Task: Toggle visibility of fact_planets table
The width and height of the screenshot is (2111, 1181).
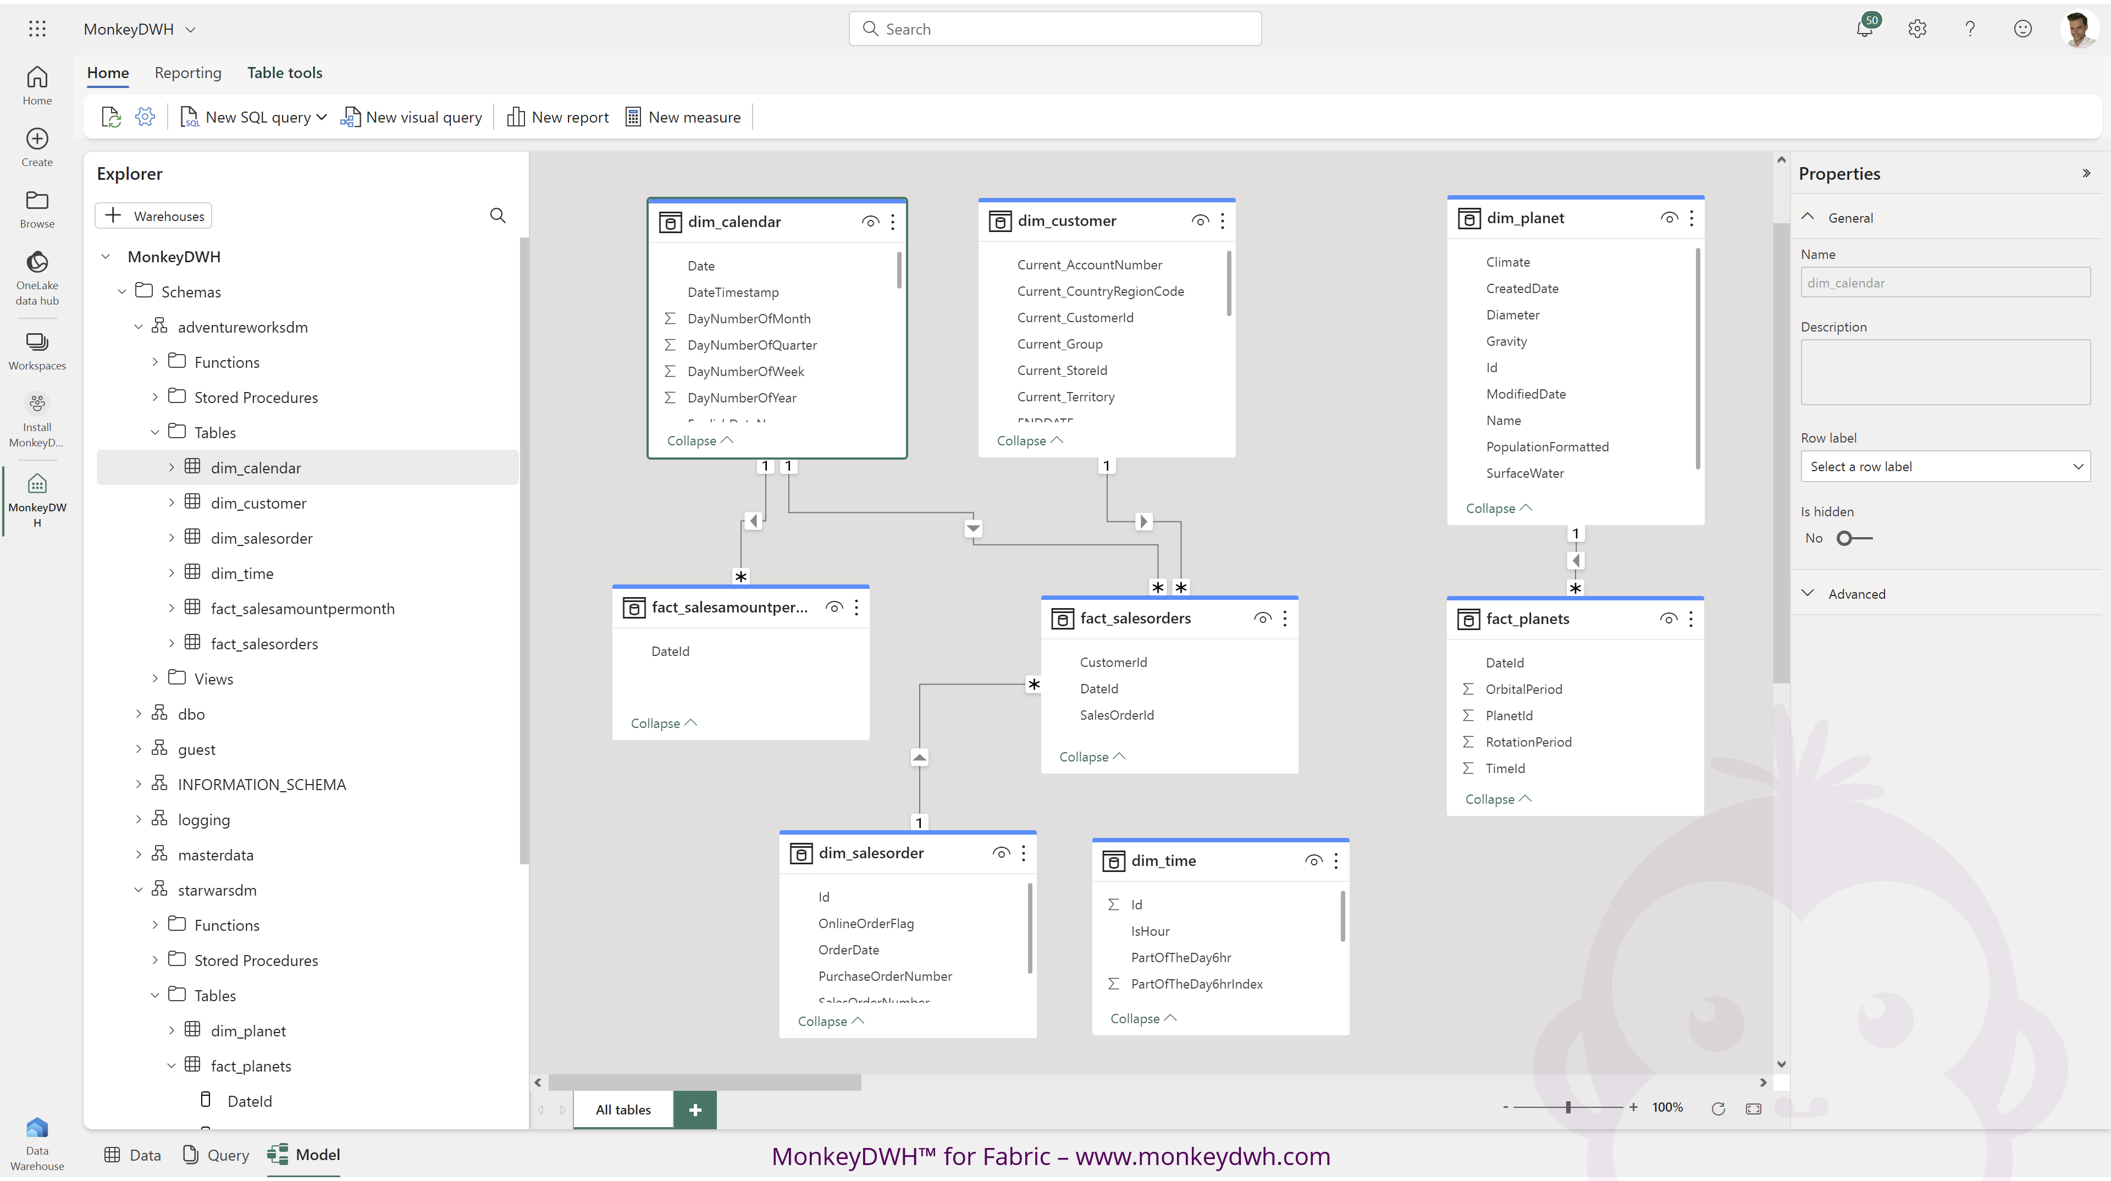Action: (x=1668, y=619)
